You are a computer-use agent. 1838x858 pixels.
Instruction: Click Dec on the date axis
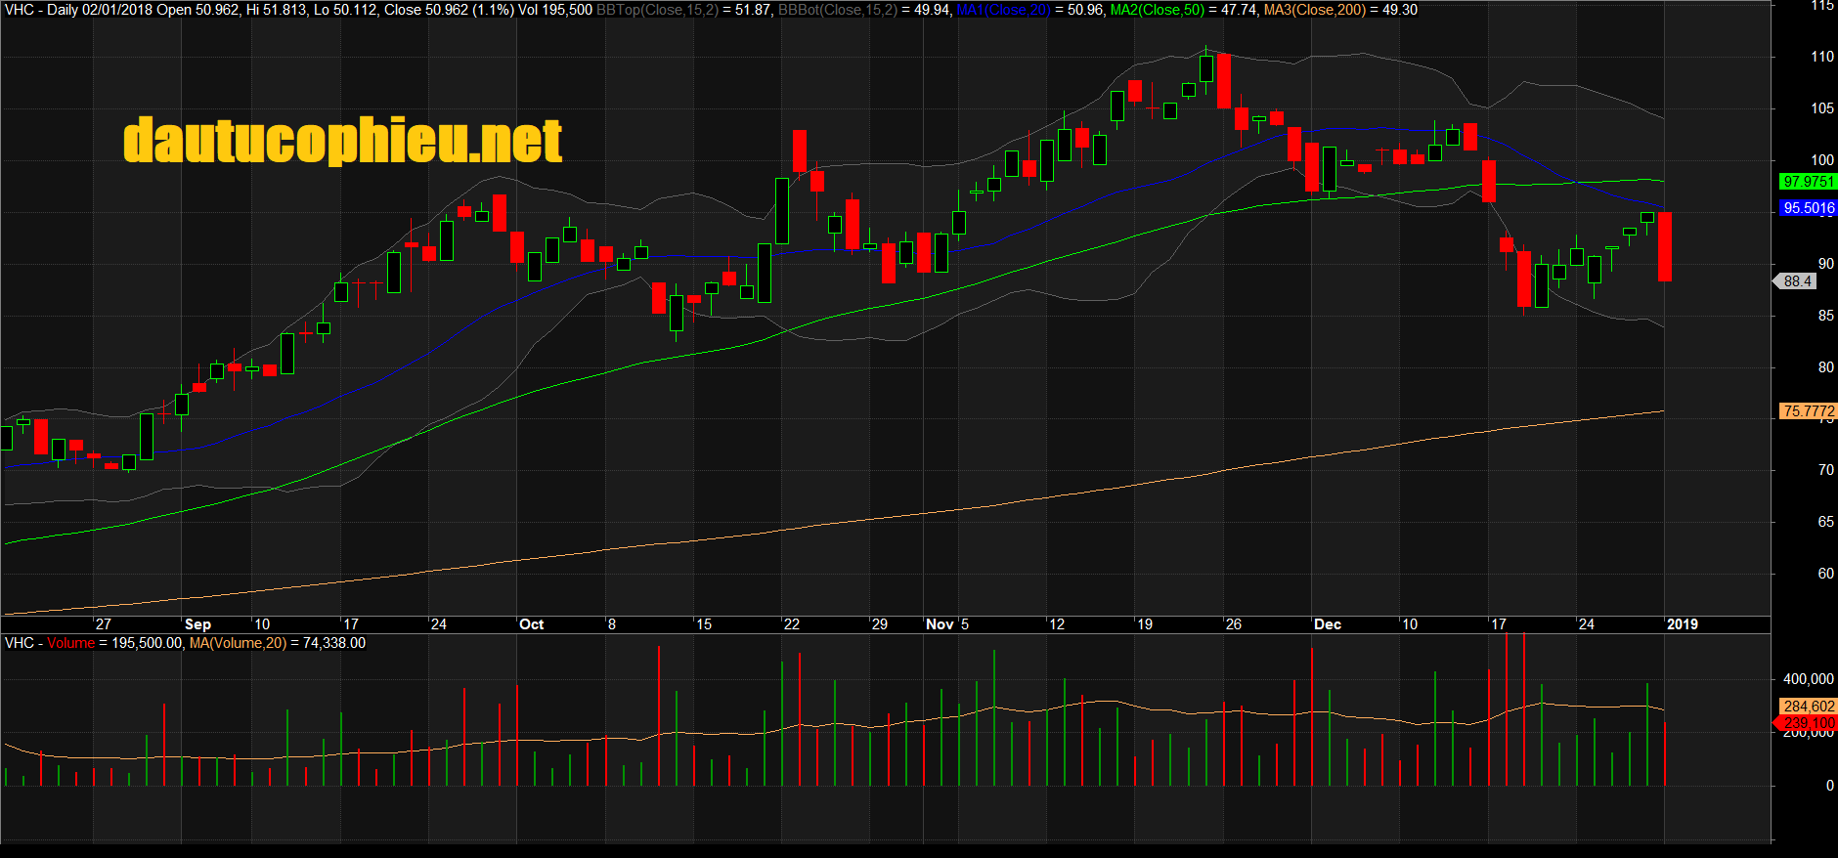[1327, 624]
